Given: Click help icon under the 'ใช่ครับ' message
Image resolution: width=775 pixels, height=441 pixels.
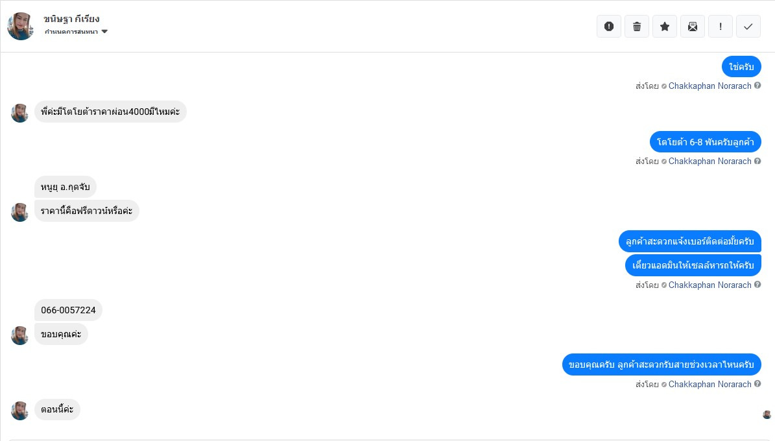Looking at the screenshot, I should click(x=757, y=86).
